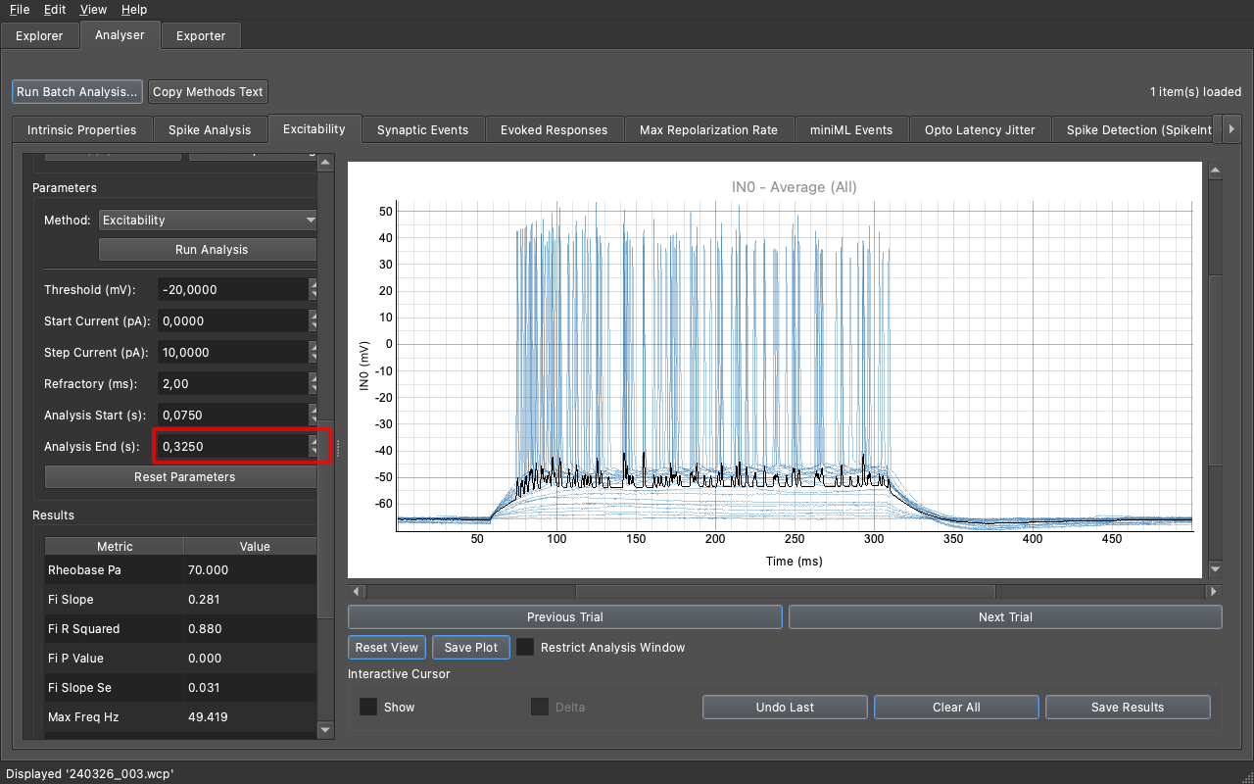Click the Metric column header
The width and height of the screenshot is (1254, 784).
pos(115,547)
